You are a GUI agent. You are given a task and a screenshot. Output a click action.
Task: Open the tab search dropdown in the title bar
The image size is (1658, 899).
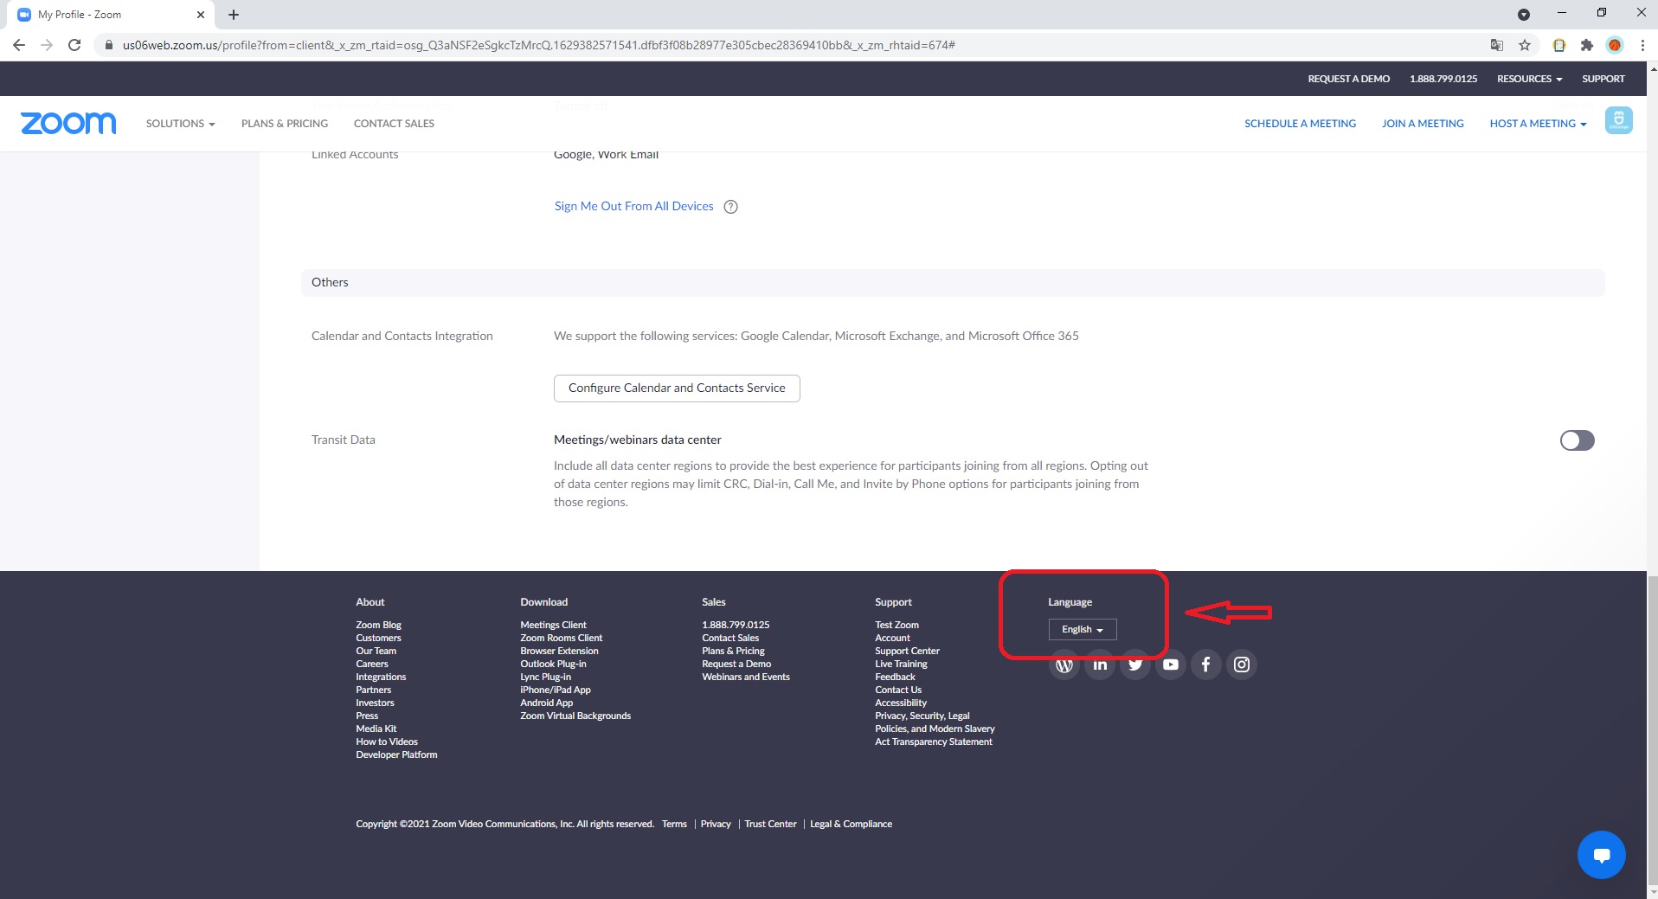(1524, 15)
